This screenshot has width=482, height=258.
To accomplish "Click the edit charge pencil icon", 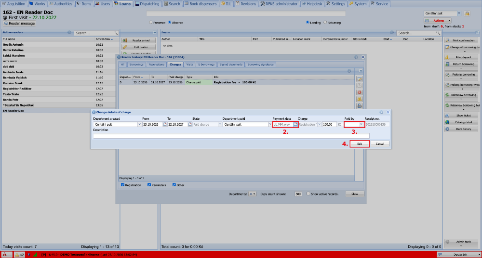I will tap(359, 79).
